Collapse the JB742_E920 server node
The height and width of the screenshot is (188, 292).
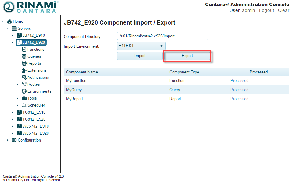coord(12,43)
